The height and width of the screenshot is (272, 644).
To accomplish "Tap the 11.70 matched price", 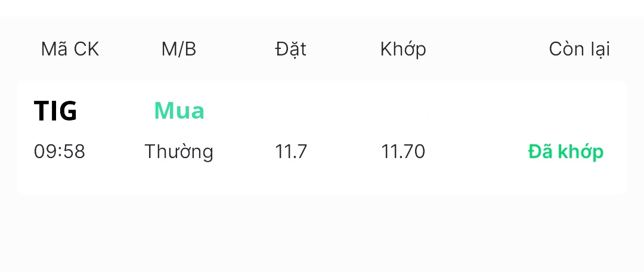I will click(x=403, y=152).
